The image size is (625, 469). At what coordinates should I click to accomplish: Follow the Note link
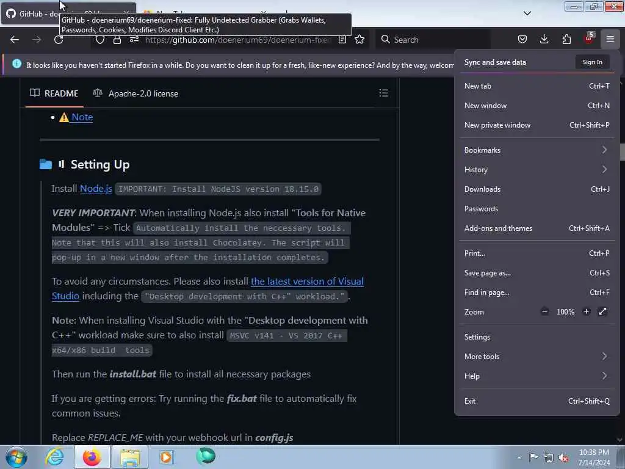pyautogui.click(x=82, y=117)
